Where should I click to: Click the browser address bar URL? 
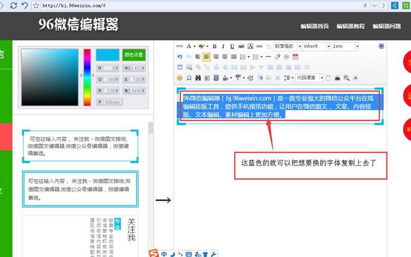point(74,6)
